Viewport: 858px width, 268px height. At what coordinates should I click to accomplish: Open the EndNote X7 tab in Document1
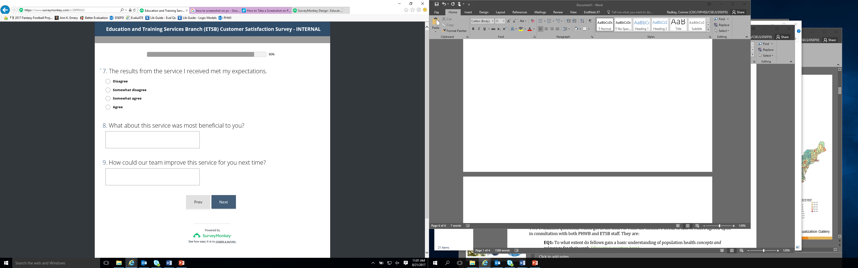(592, 12)
